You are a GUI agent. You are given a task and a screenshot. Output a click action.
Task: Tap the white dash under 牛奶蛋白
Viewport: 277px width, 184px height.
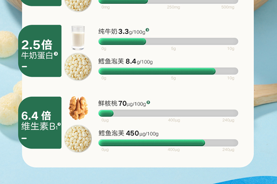coord(24,67)
